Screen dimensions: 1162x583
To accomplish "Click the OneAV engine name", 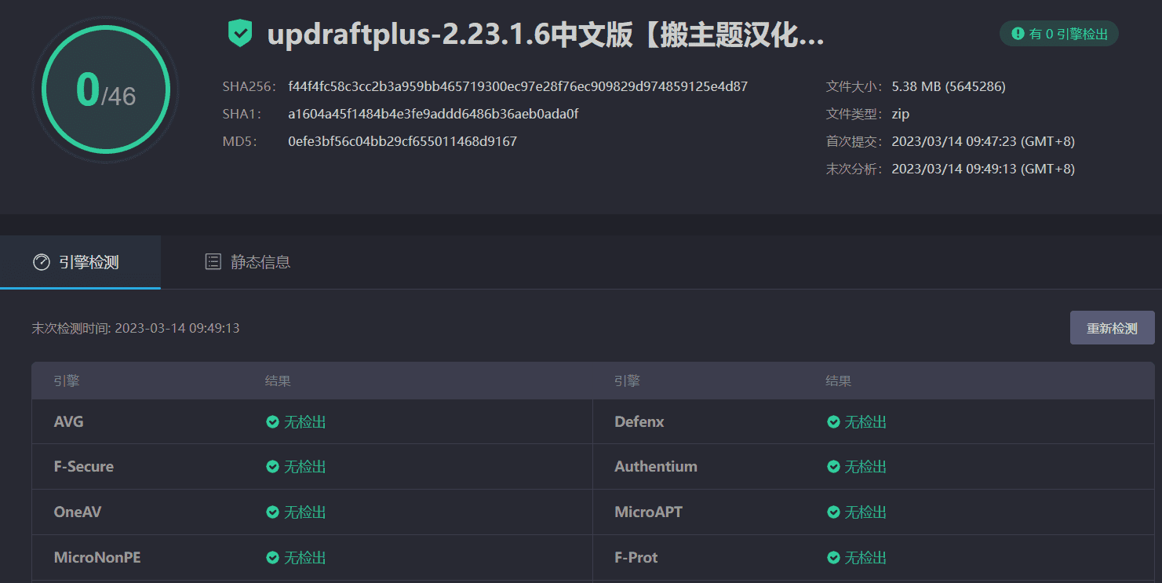I will 77,512.
